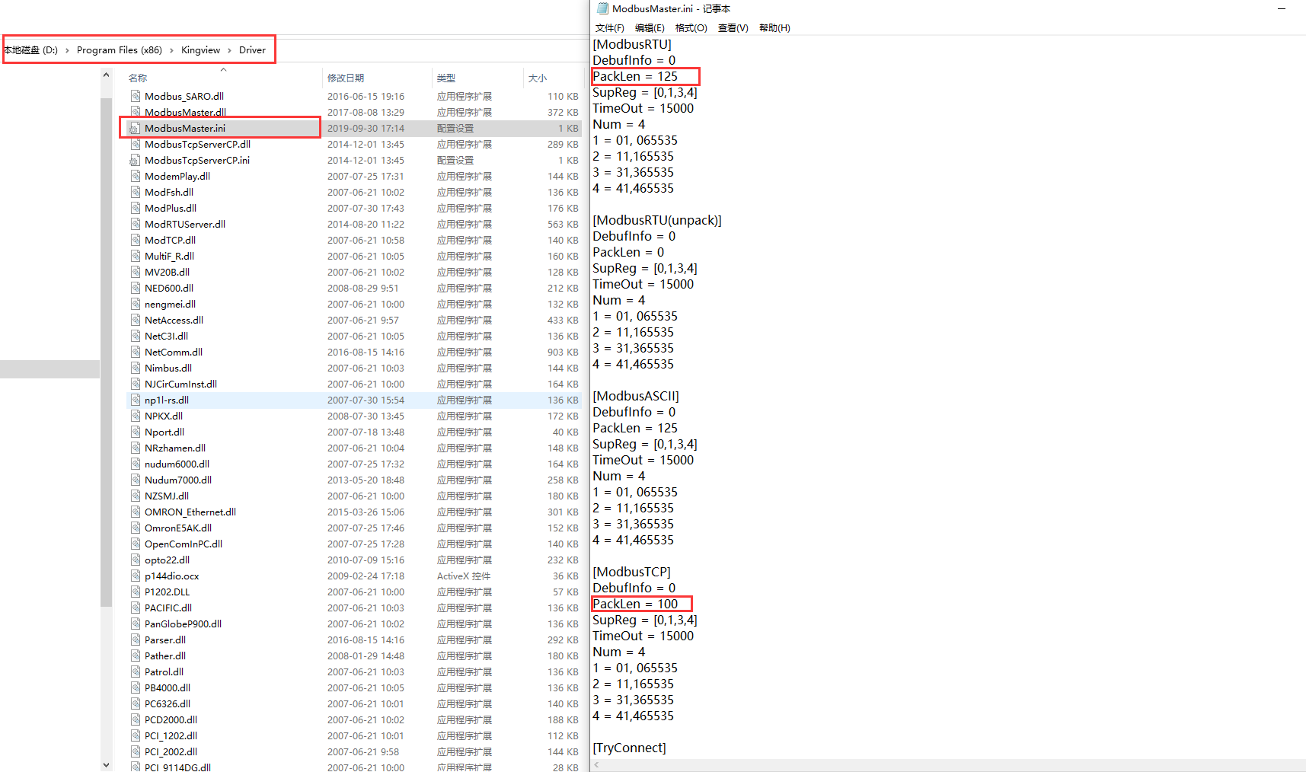Viewport: 1306px width, 772px height.
Task: Click the NPKX.dll file icon
Action: (135, 416)
